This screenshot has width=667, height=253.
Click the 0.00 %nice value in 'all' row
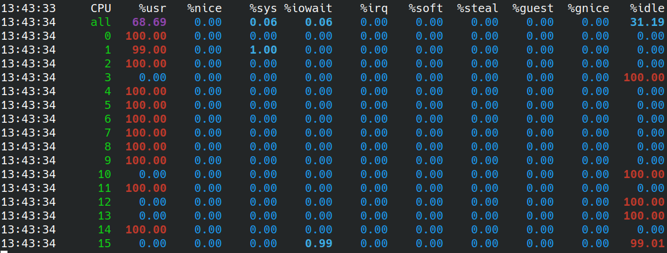208,22
